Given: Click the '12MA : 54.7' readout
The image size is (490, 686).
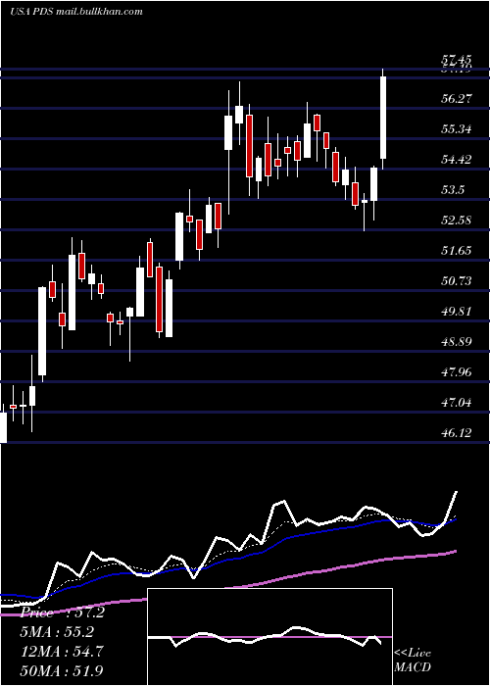Looking at the screenshot, I should [62, 651].
